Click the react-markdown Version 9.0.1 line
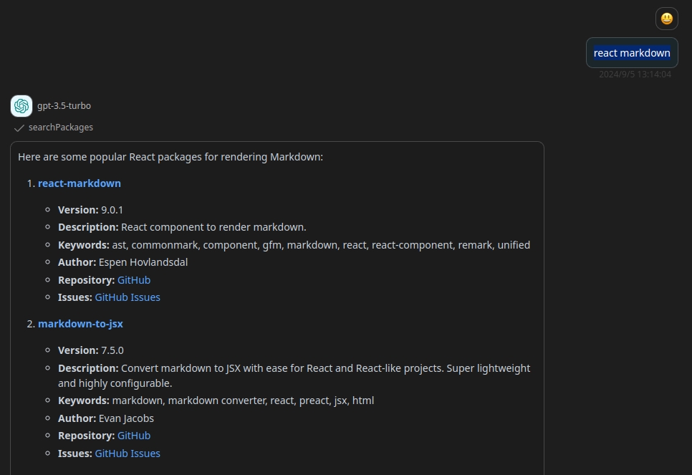 coord(90,210)
